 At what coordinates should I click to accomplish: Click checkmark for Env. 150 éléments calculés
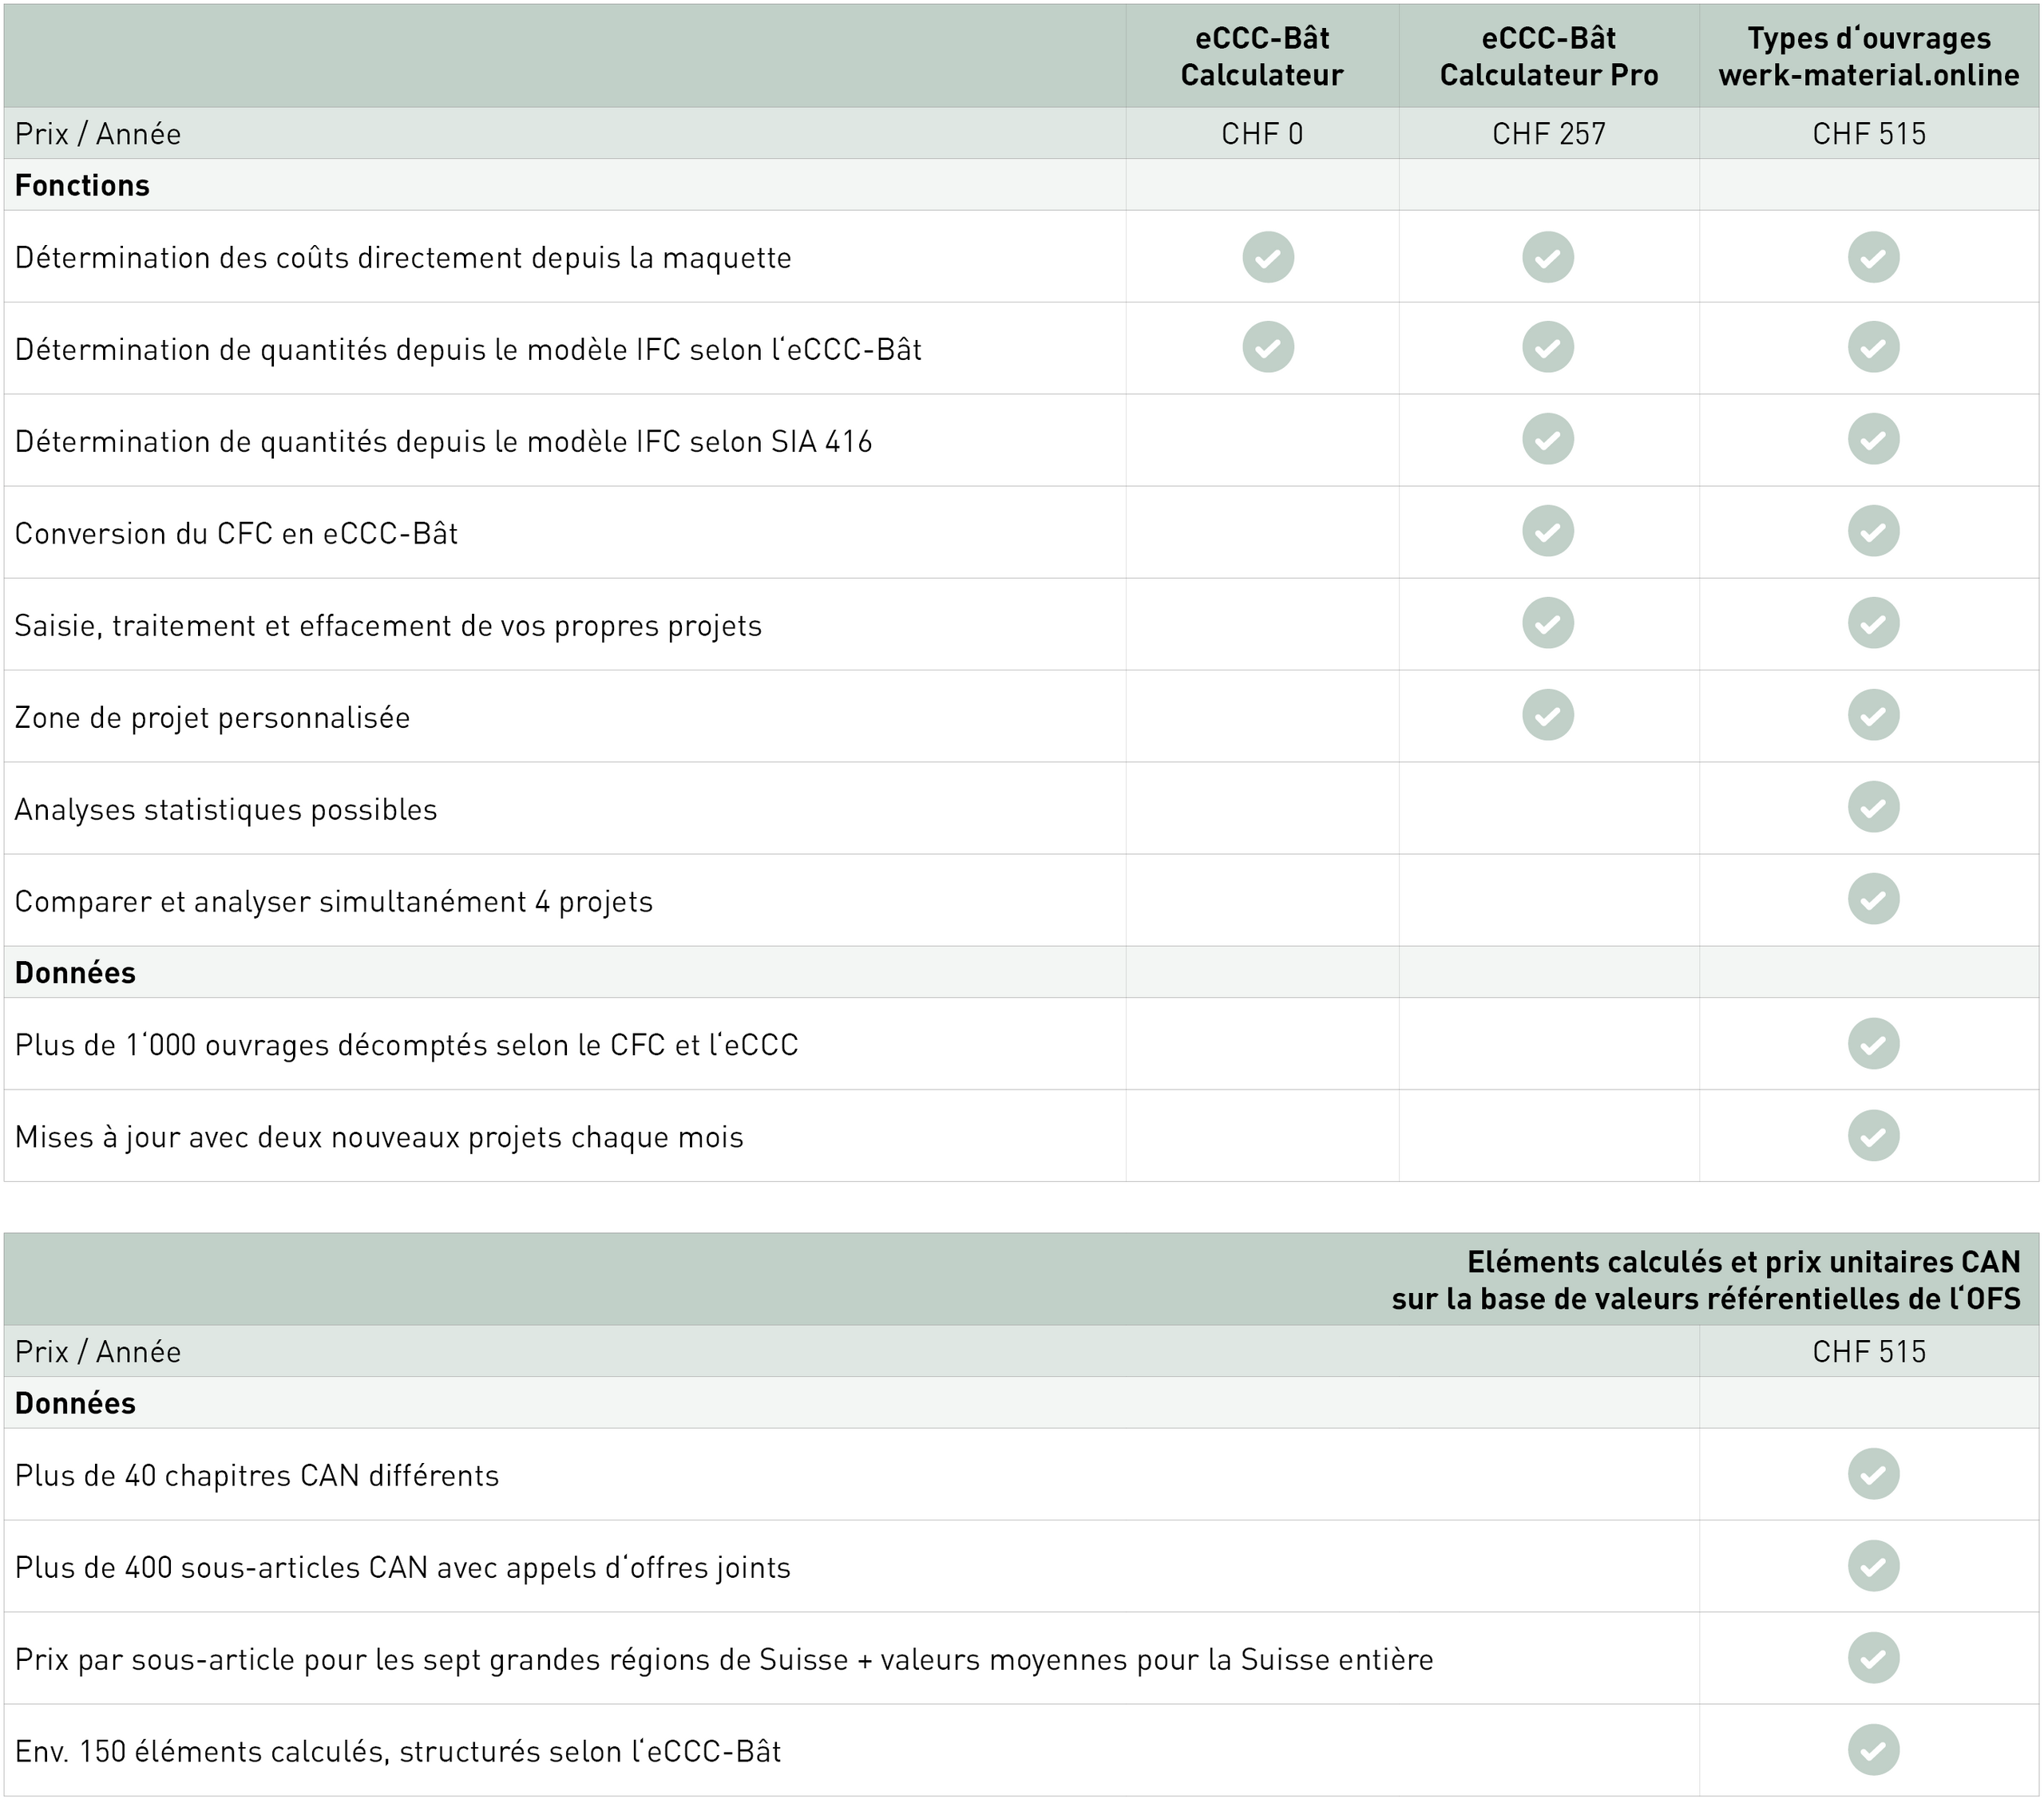pyautogui.click(x=1873, y=1750)
